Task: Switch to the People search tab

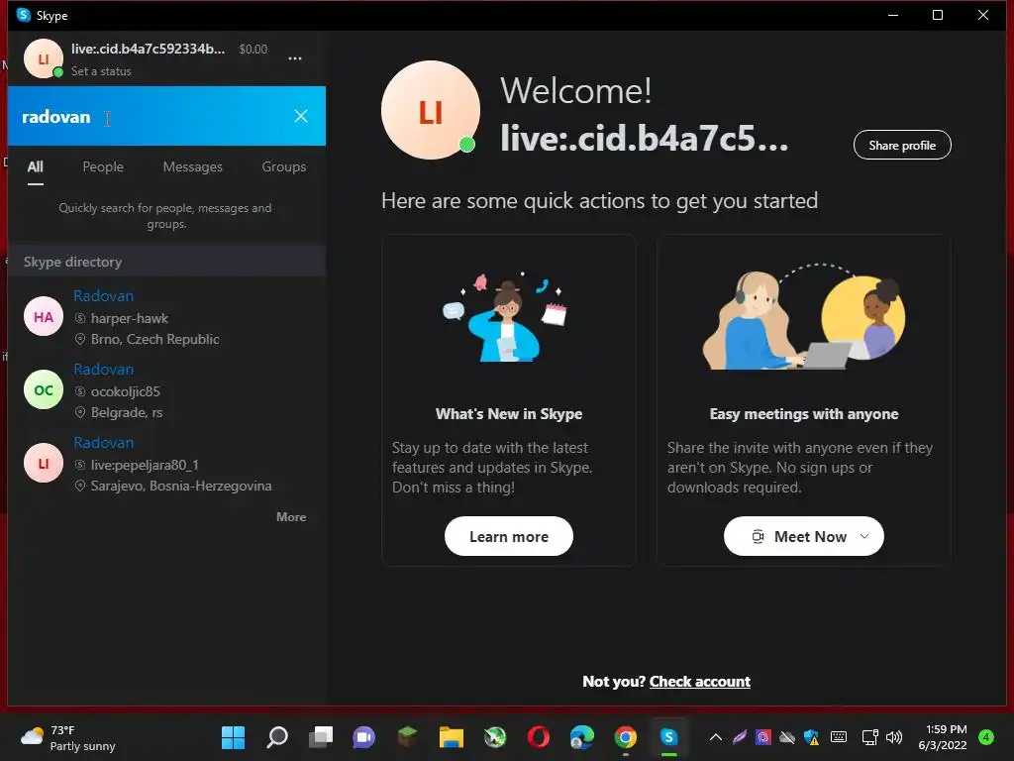Action: (103, 166)
